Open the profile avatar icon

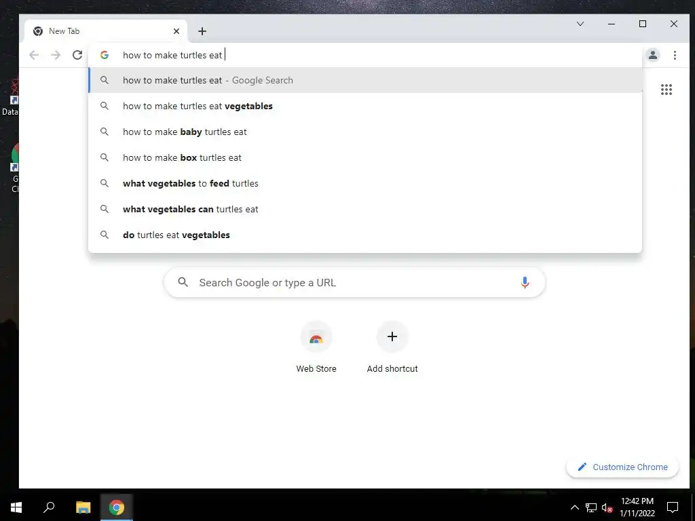click(653, 55)
